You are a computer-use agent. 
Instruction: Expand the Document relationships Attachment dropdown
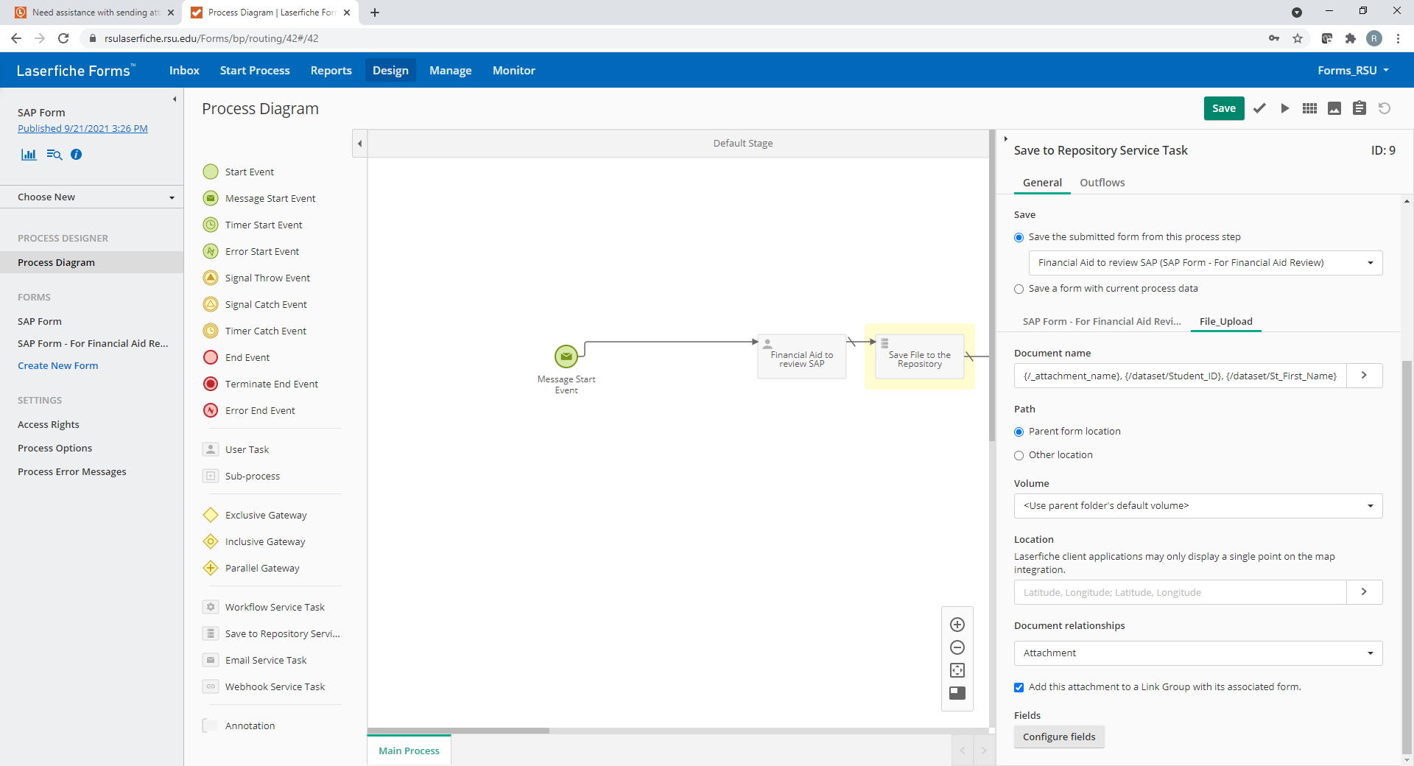point(1197,653)
